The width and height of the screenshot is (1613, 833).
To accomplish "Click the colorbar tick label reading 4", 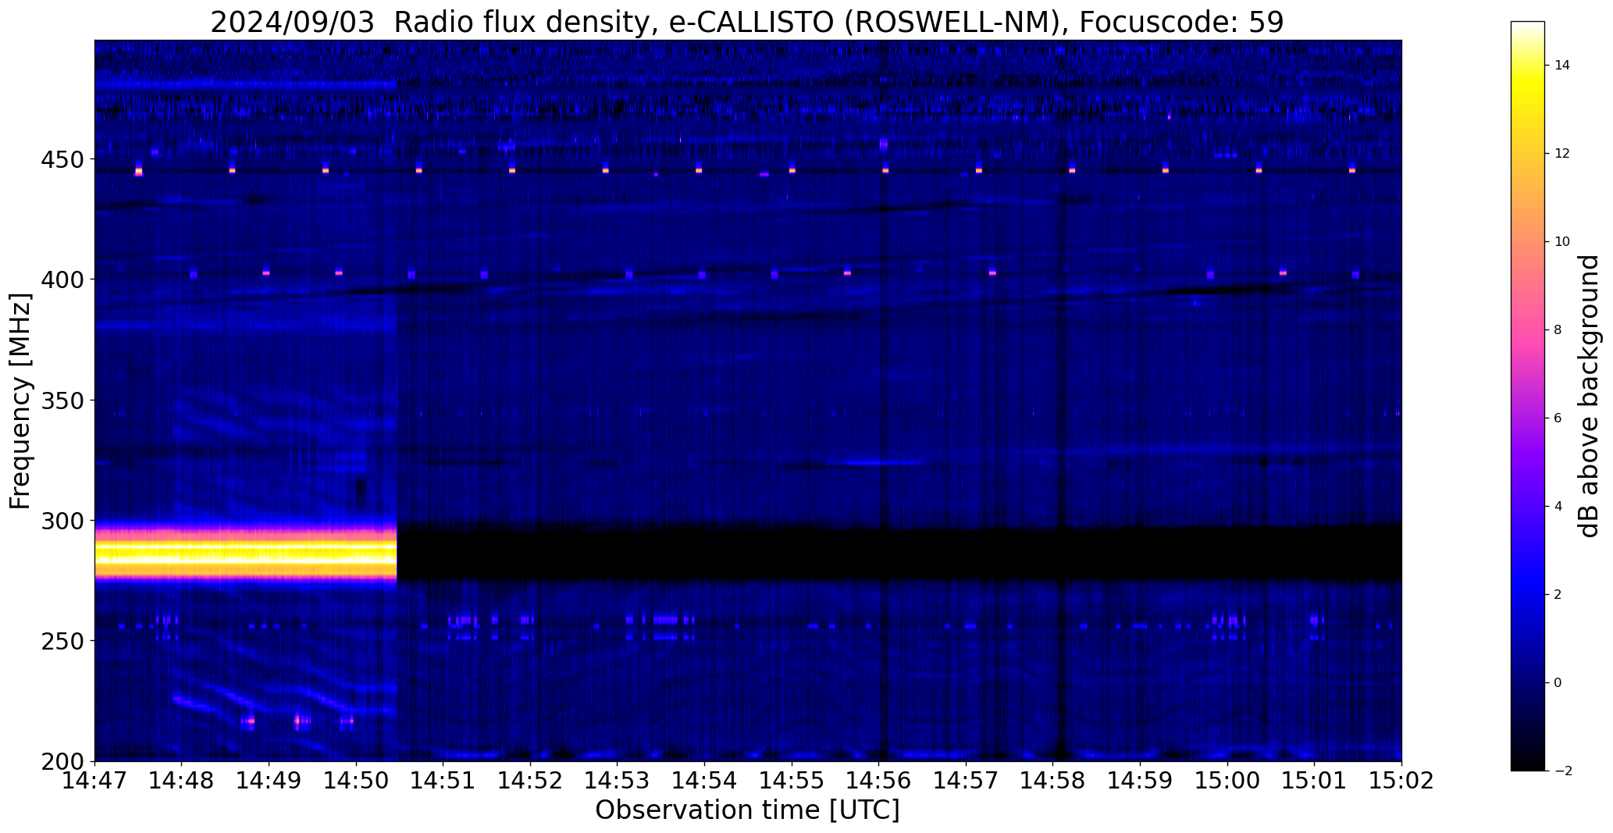I will pyautogui.click(x=1558, y=507).
